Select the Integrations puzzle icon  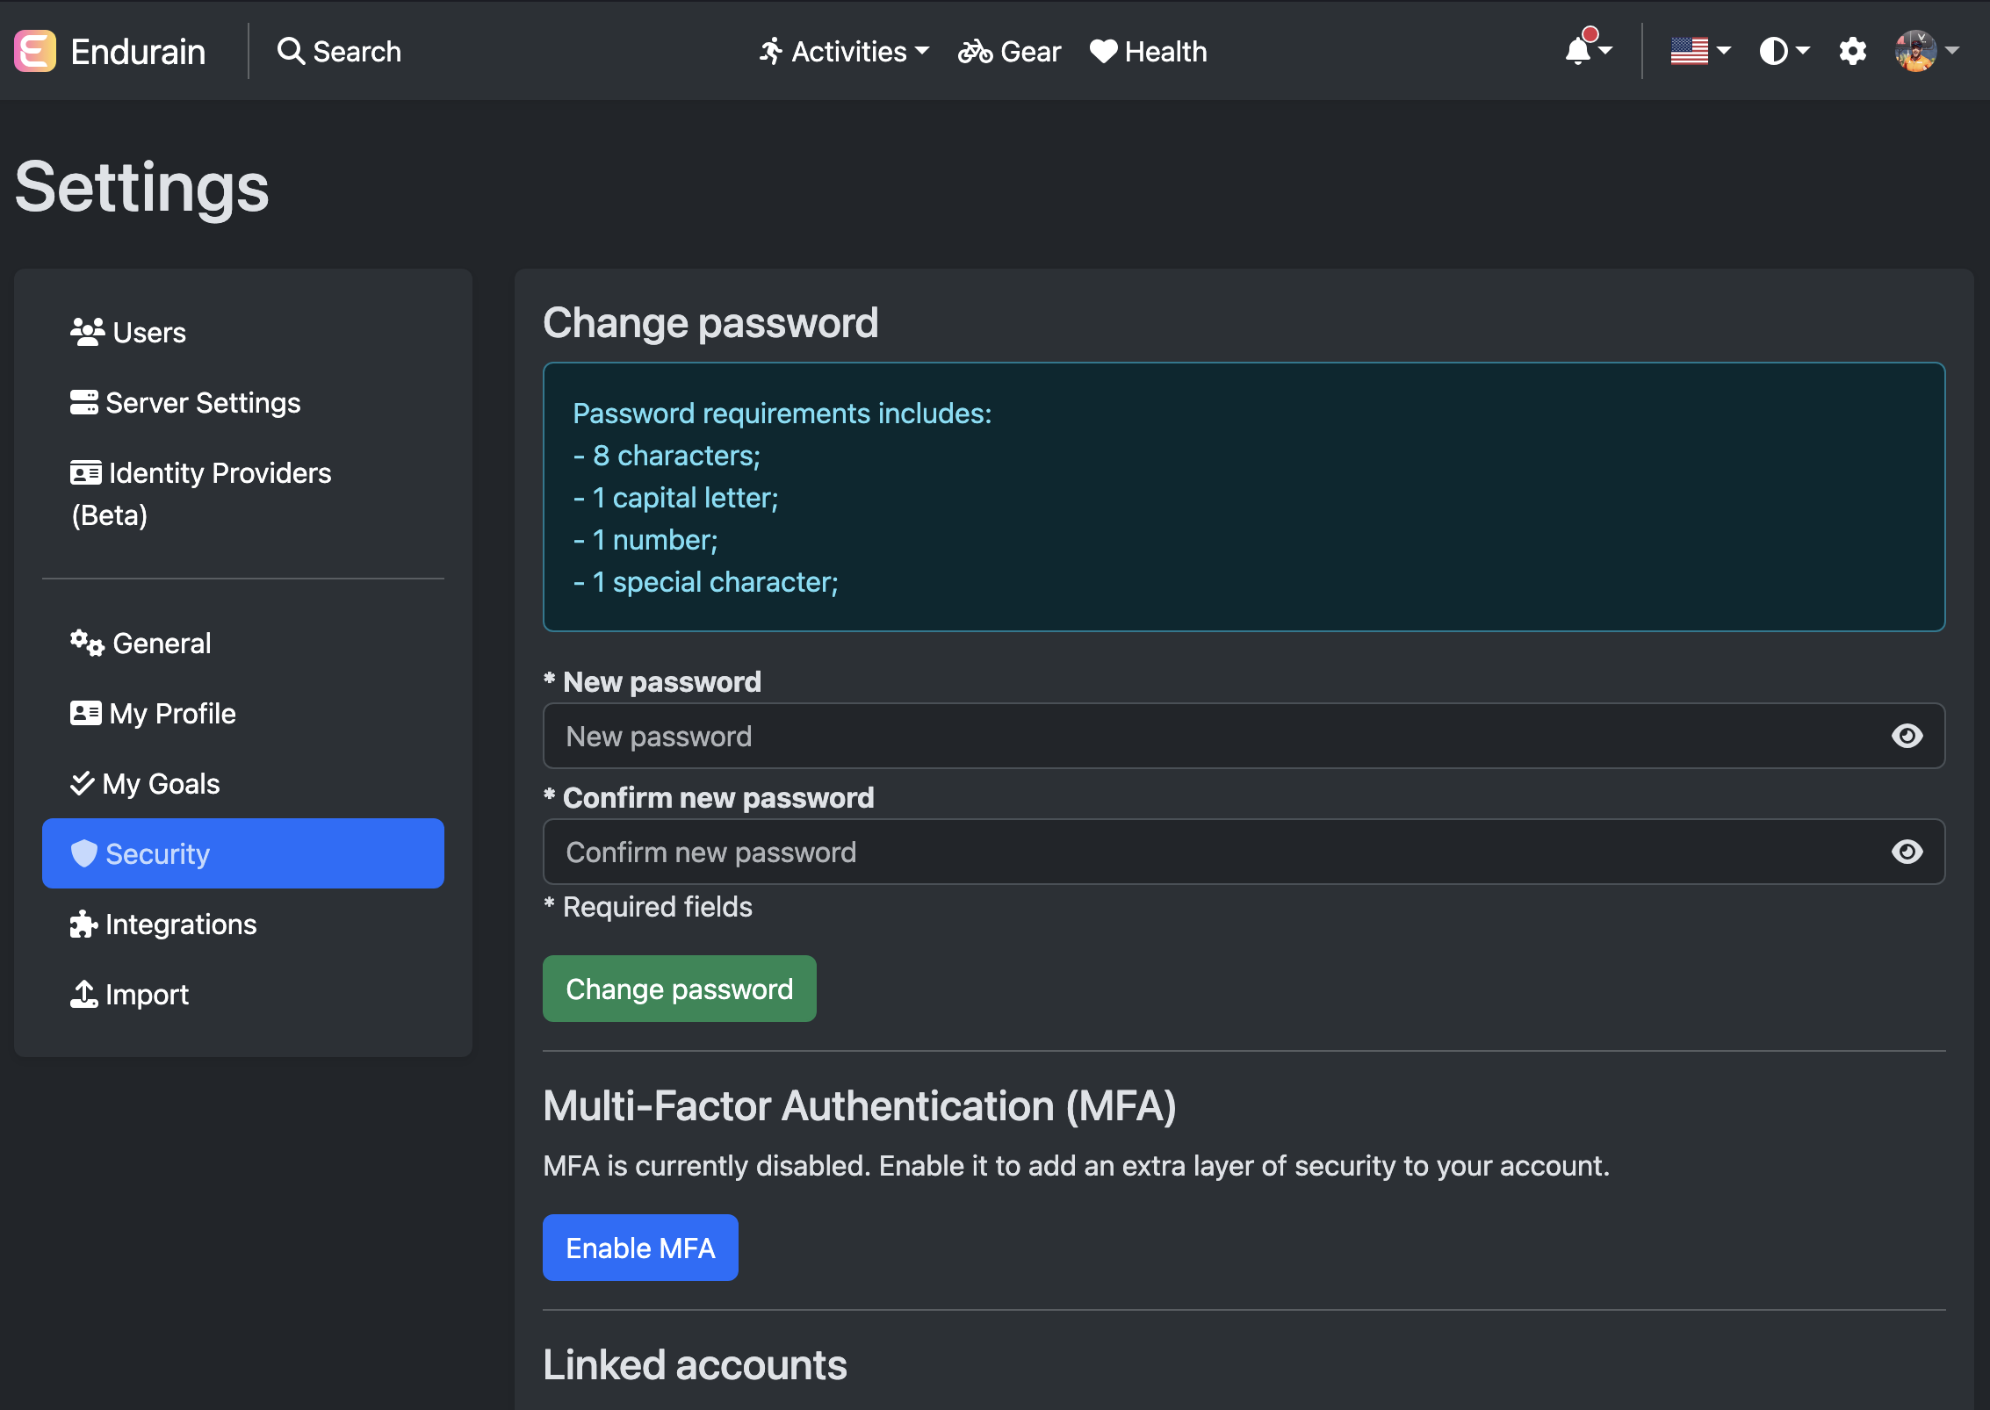pos(83,924)
